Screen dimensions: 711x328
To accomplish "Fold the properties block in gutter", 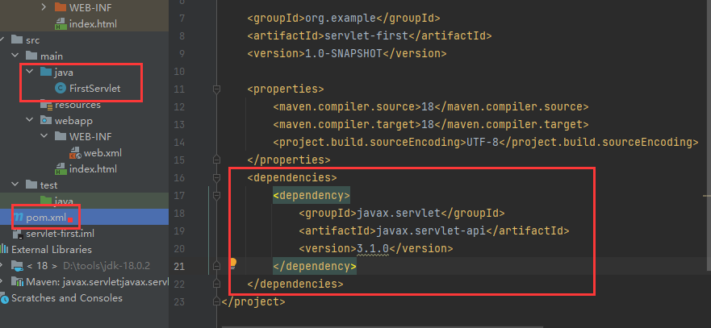I will [x=215, y=89].
